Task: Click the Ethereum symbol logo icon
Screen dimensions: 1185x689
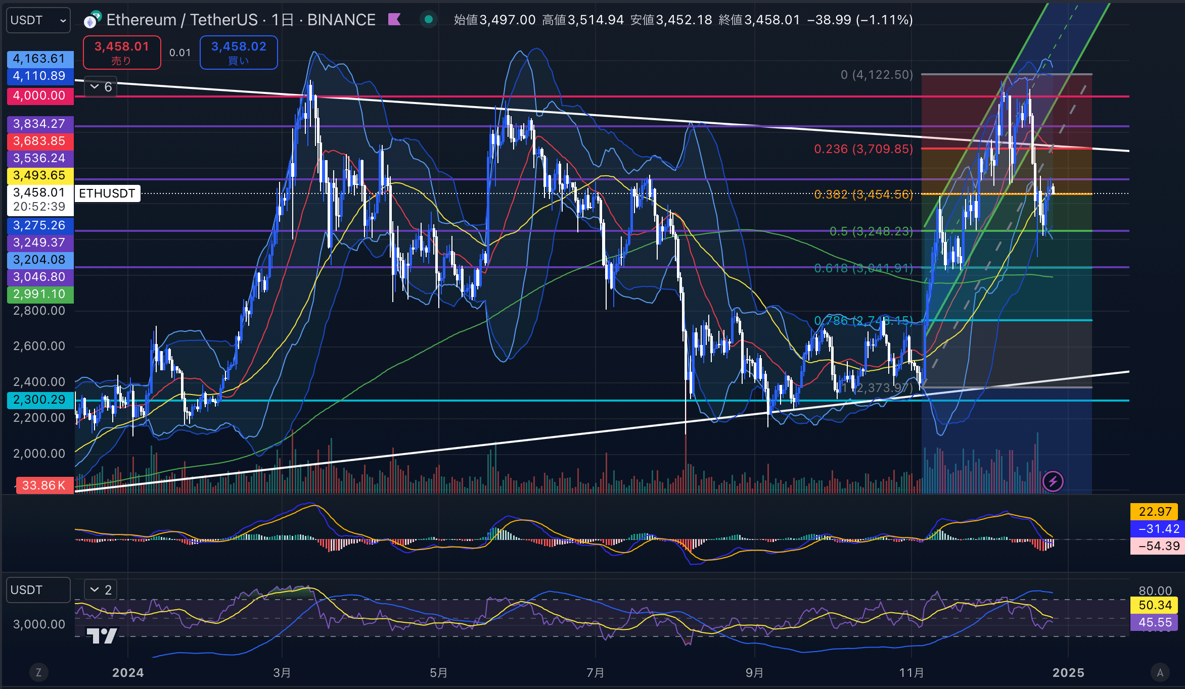Action: coord(92,20)
